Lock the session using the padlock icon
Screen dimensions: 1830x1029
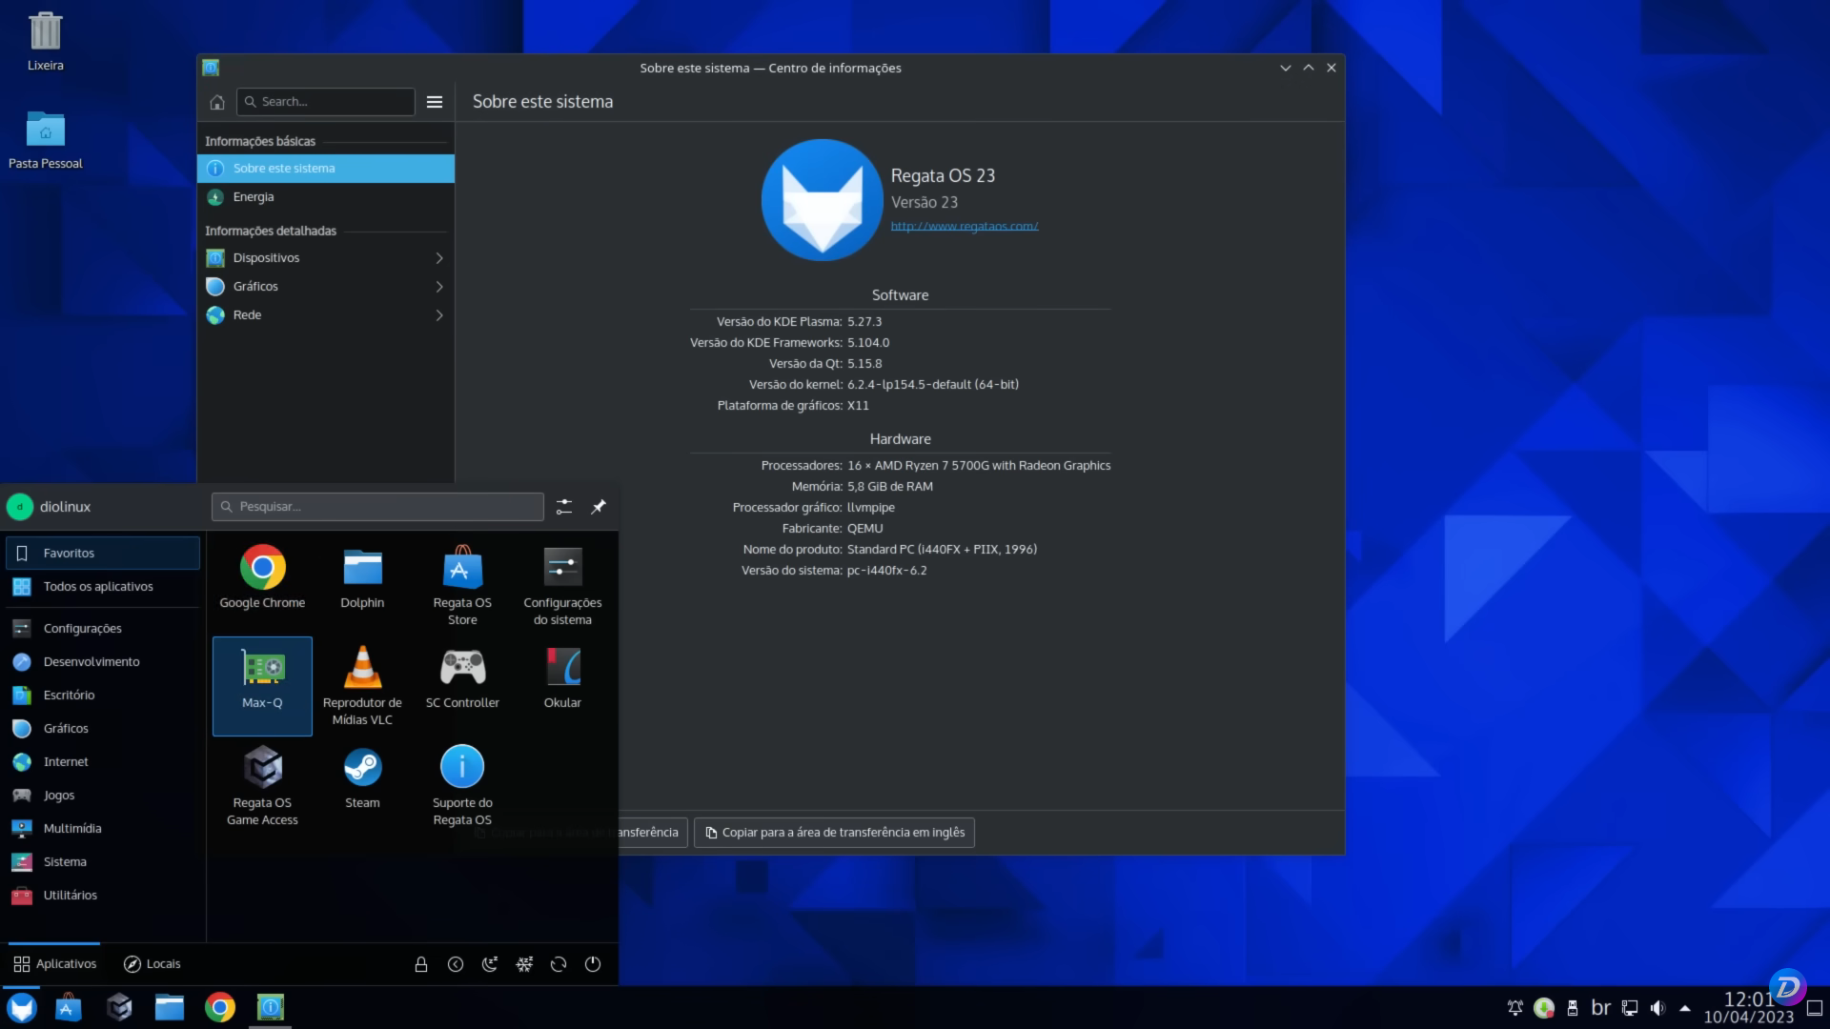[x=421, y=963]
